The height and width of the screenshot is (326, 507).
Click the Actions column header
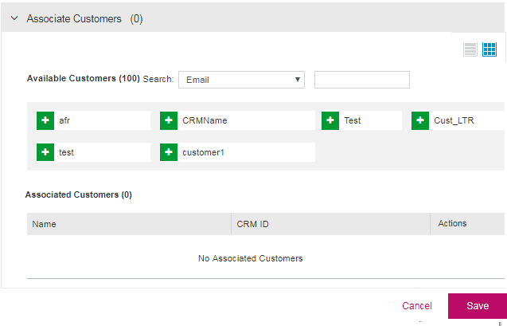tap(452, 223)
